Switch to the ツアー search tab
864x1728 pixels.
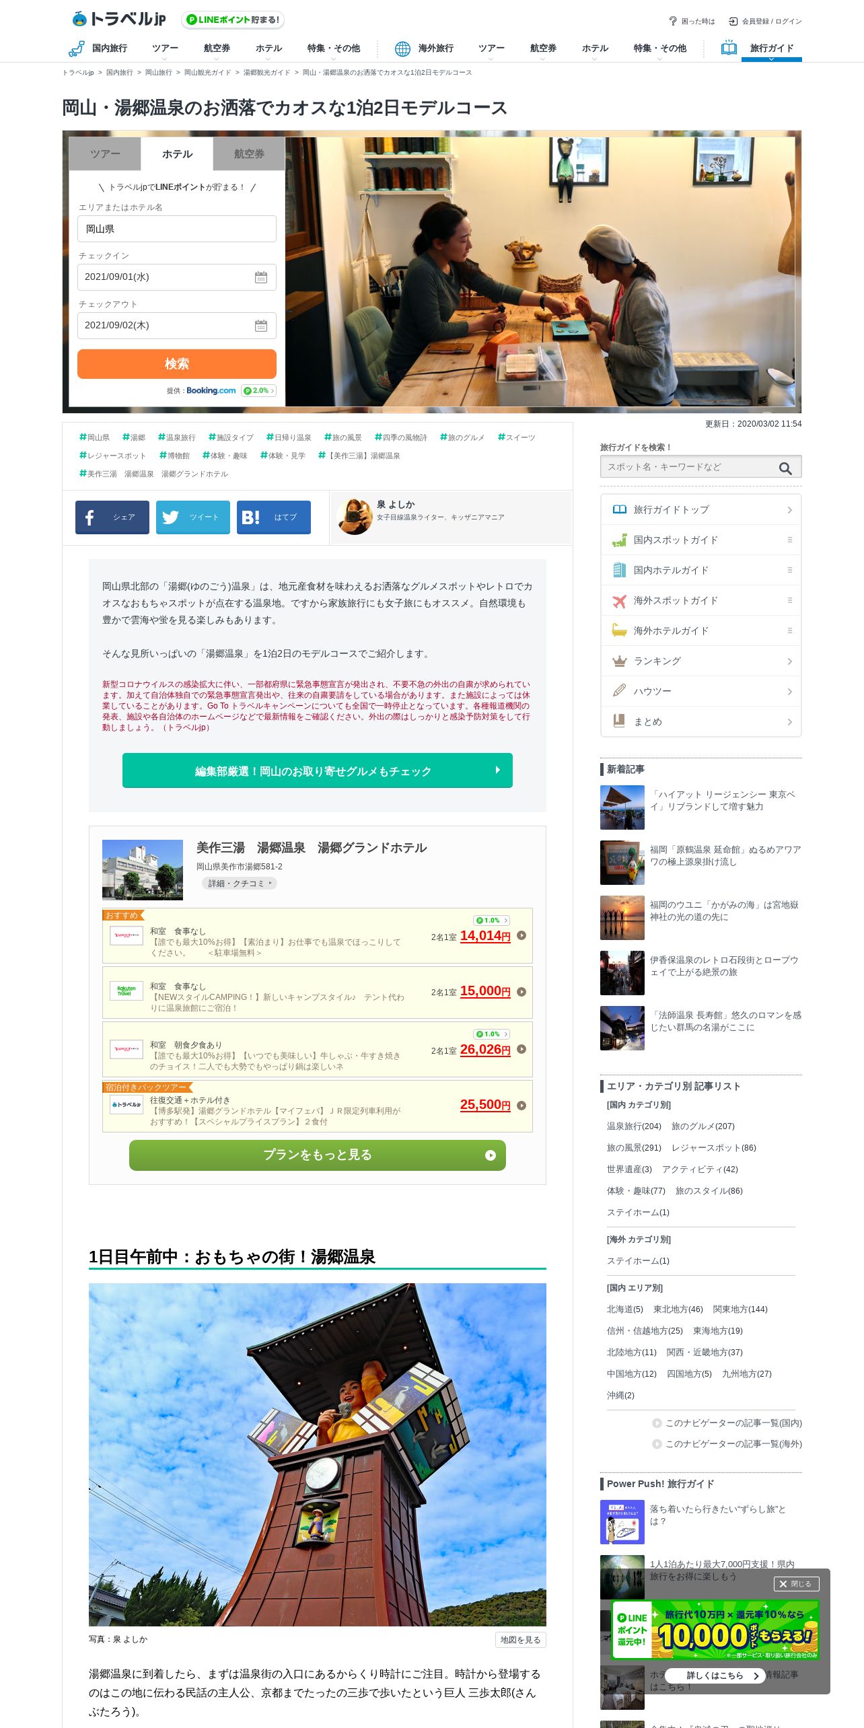(105, 154)
